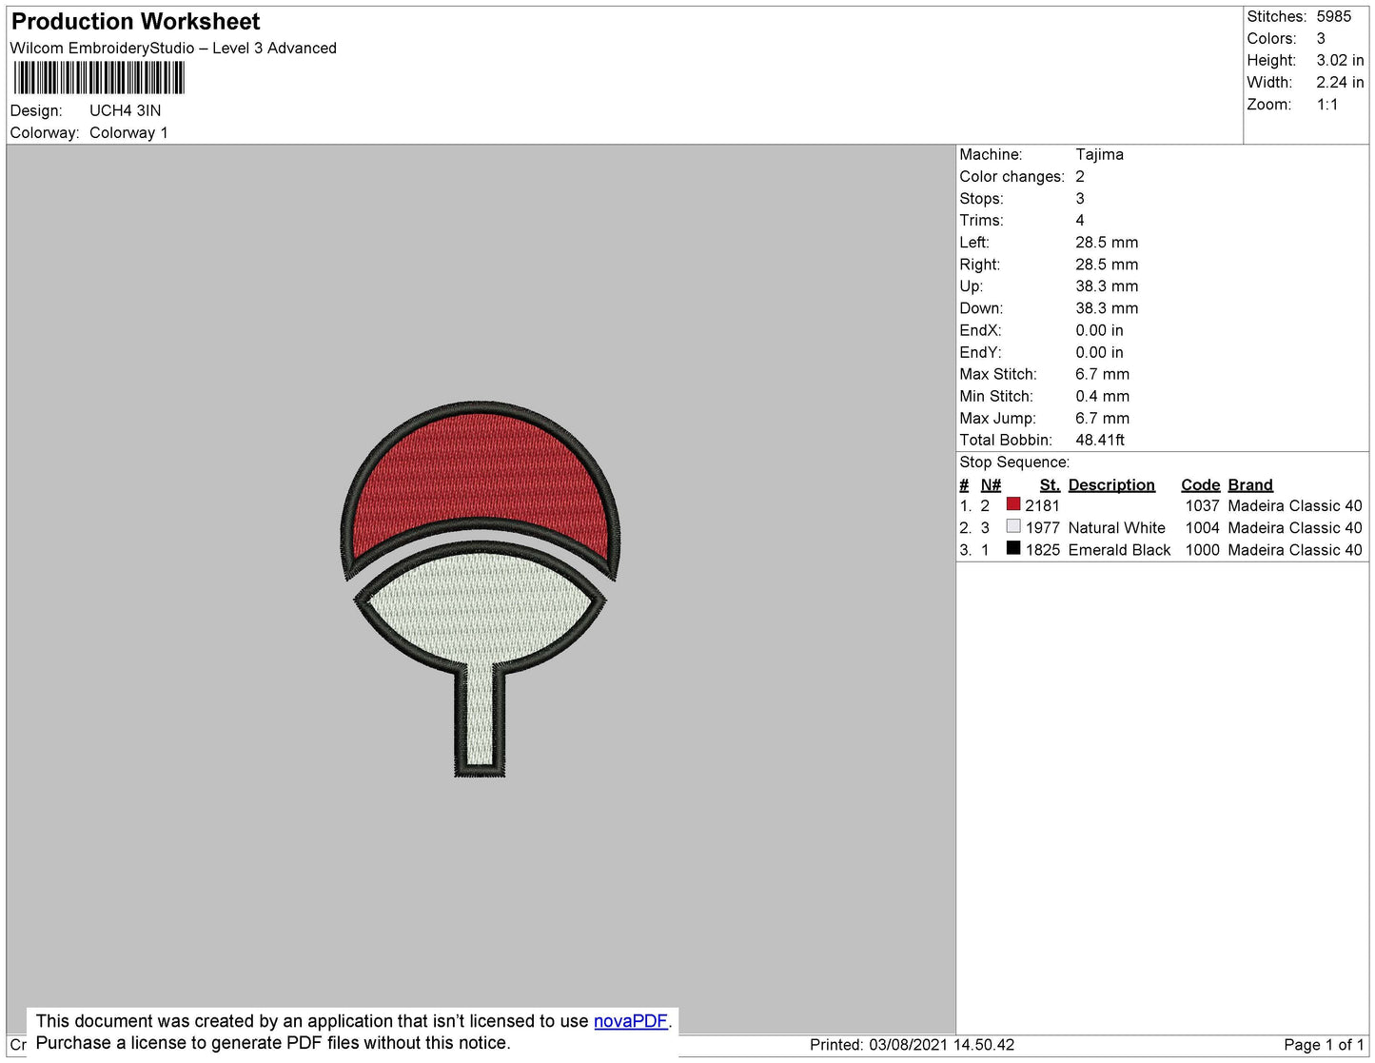This screenshot has height=1063, width=1375.
Task: Click the code 1037 cell
Action: 1202,506
